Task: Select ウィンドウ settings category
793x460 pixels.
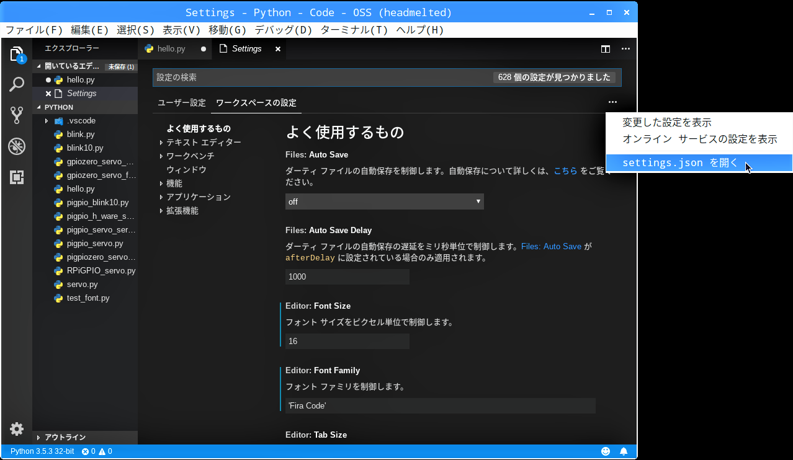Action: point(186,170)
